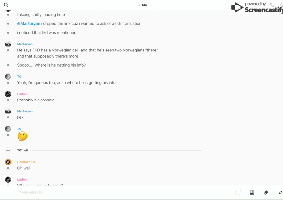Open the /FKD/ conversation title

click(143, 5)
